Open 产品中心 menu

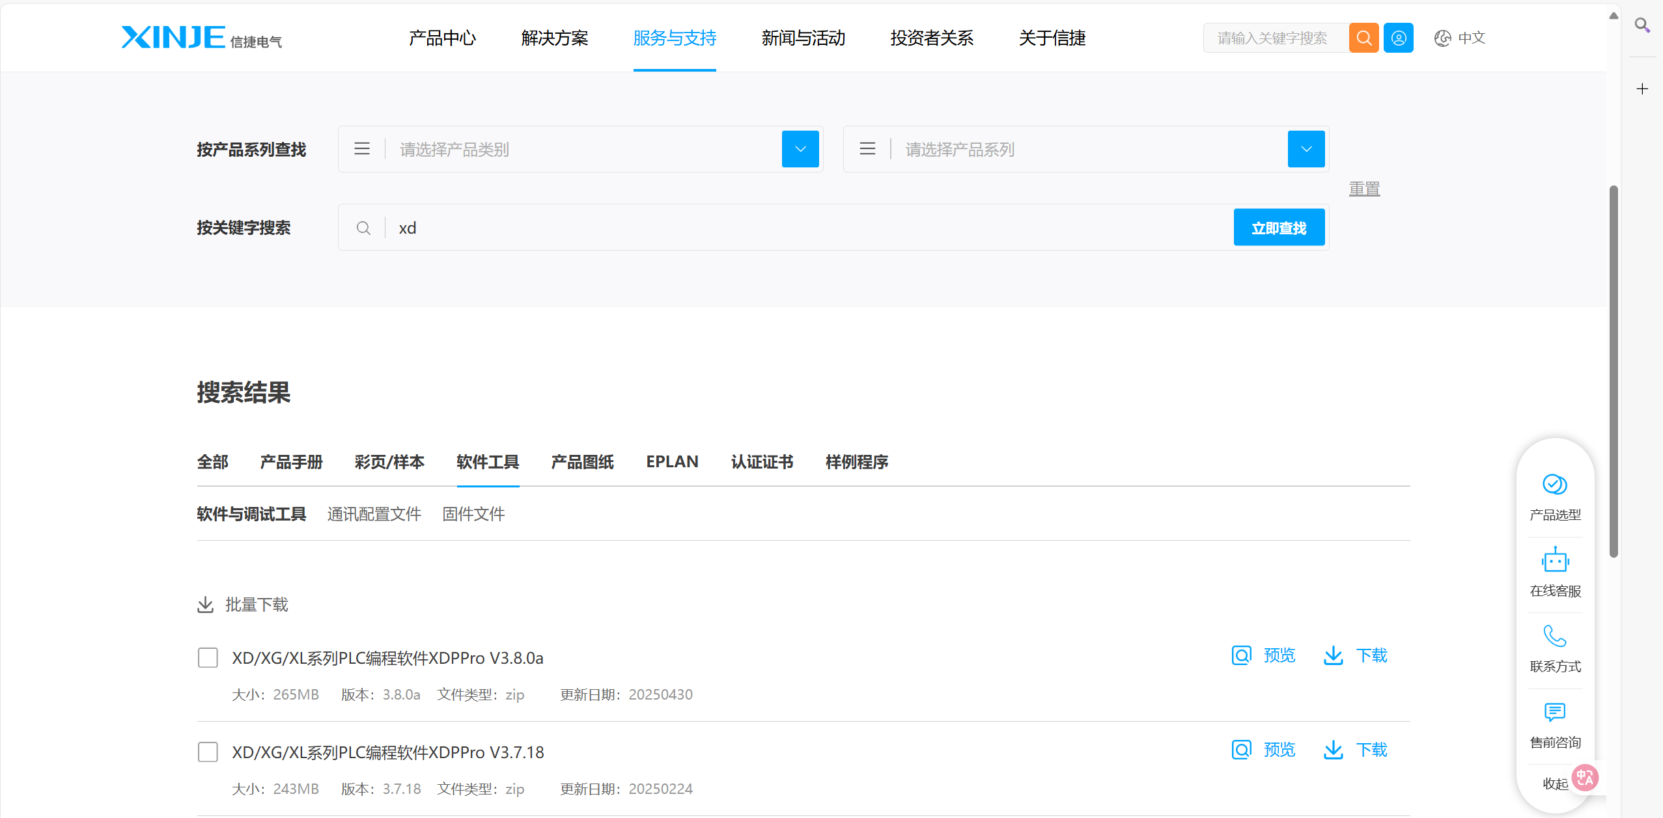(443, 38)
